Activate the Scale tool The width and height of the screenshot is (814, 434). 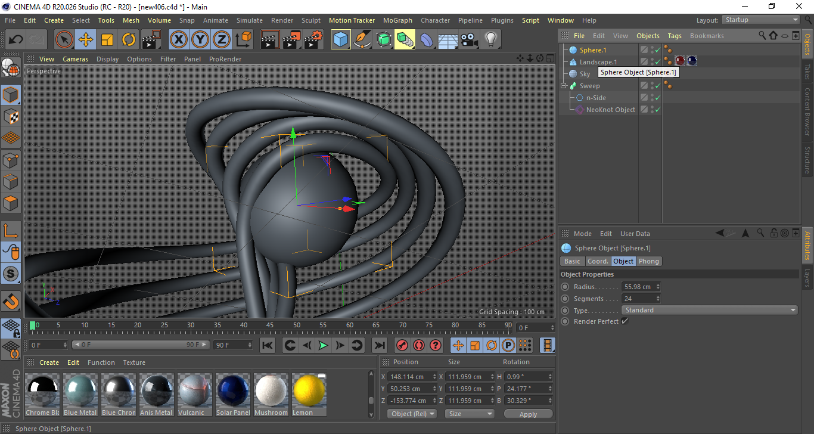(107, 40)
